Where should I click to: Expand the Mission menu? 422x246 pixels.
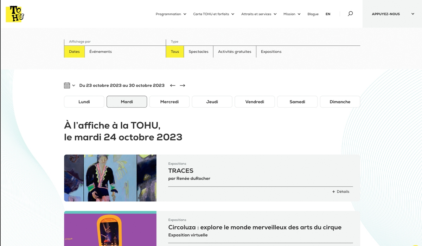(x=292, y=14)
